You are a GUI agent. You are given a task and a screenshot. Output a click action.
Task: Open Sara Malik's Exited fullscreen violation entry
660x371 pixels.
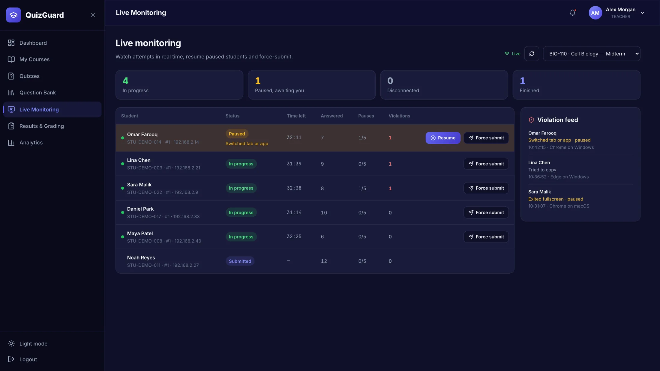point(580,199)
